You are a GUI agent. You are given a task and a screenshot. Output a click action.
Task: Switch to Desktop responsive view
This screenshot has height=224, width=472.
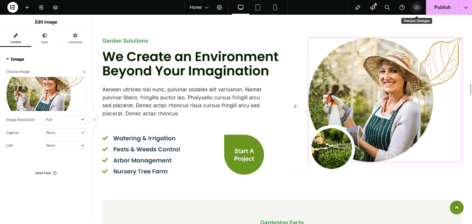(241, 7)
